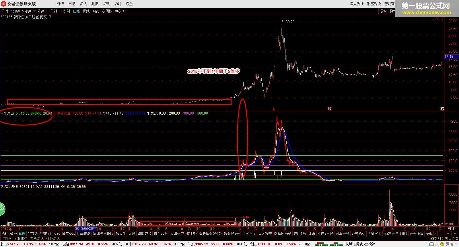Click the Great Wall Securities app logo icon

pos(3,4)
